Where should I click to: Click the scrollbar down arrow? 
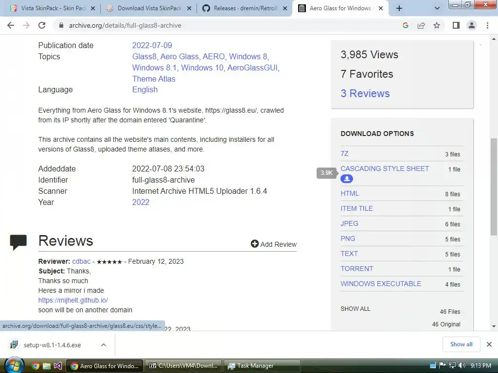494,326
